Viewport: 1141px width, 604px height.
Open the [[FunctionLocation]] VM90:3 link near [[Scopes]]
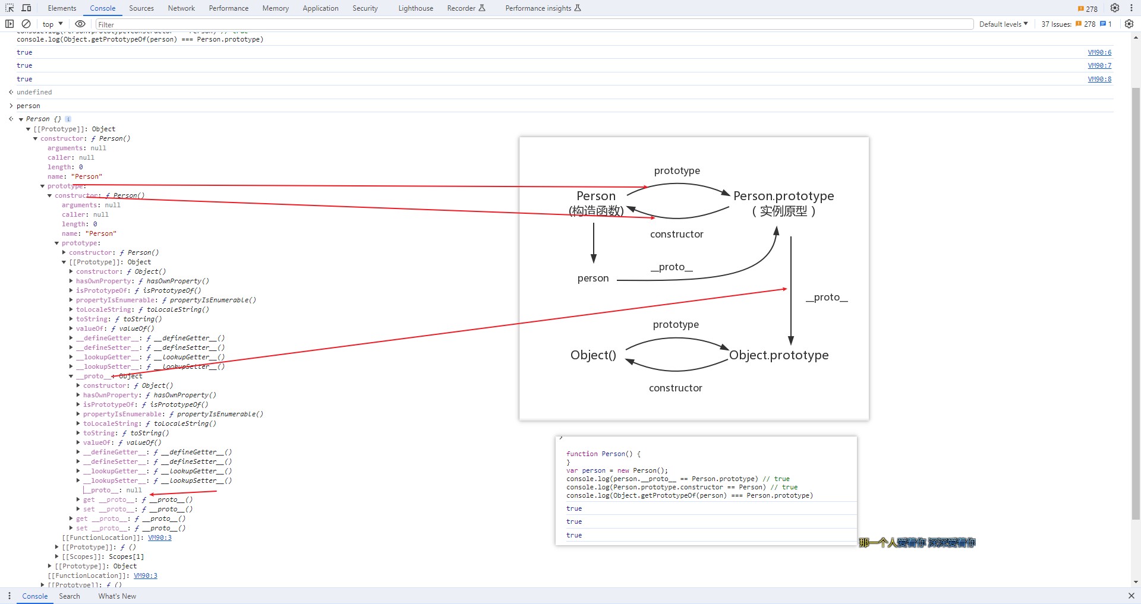160,537
